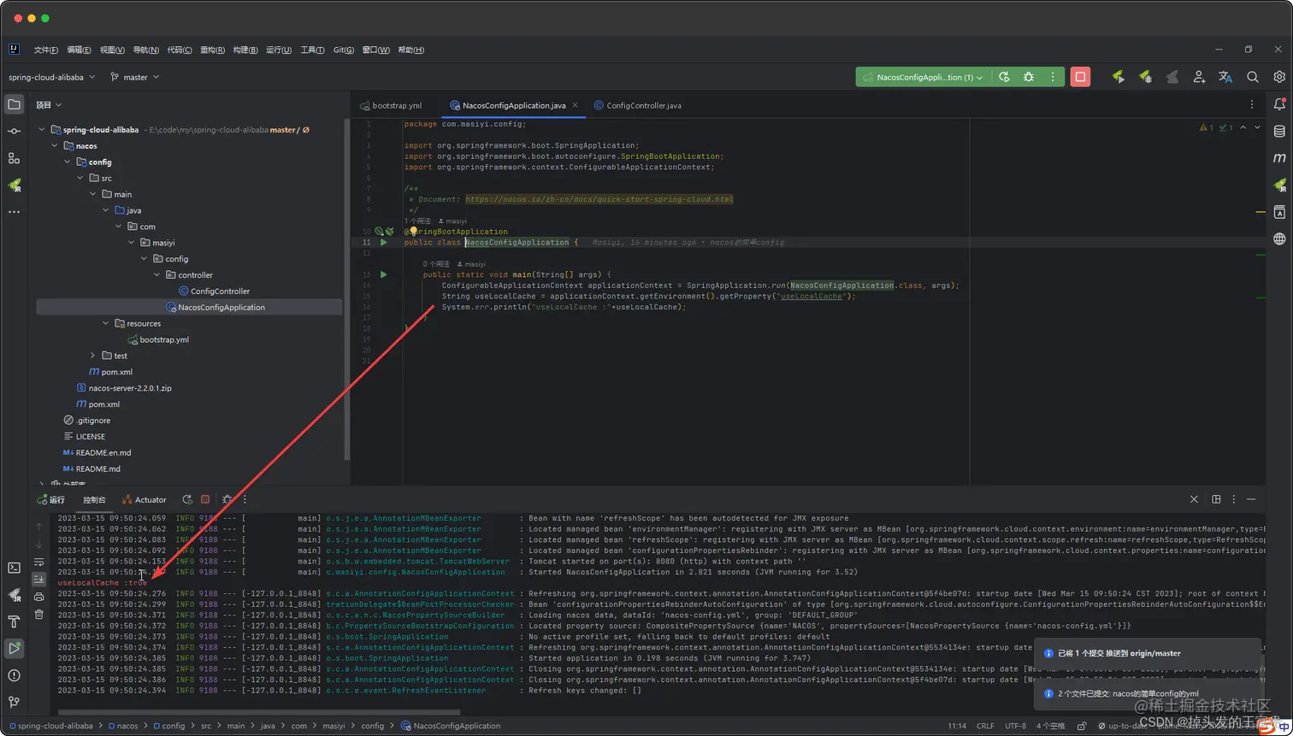Go to next highlighted error arrow
Screen dimensions: 1293x736
[1256, 127]
